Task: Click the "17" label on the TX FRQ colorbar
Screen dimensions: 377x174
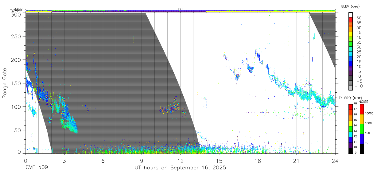Action: pyautogui.click(x=355, y=109)
